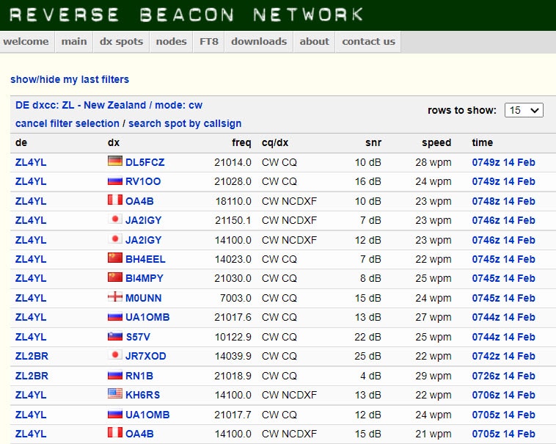Viewport: 556px width, 444px height.
Task: Click the Russian flag beside RV1OO
Action: [115, 181]
